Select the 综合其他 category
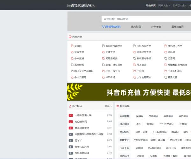 [x=124, y=124]
